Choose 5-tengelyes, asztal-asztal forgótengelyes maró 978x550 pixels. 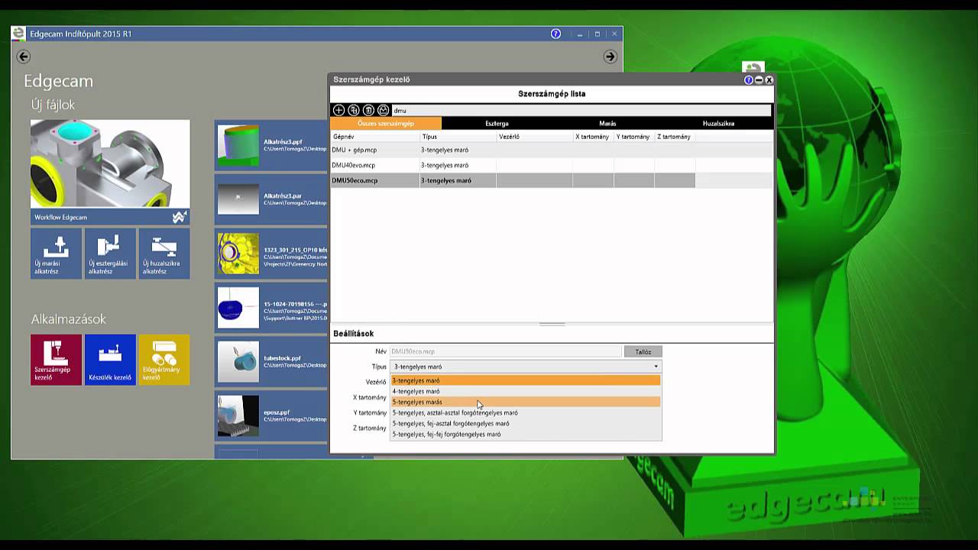point(526,412)
